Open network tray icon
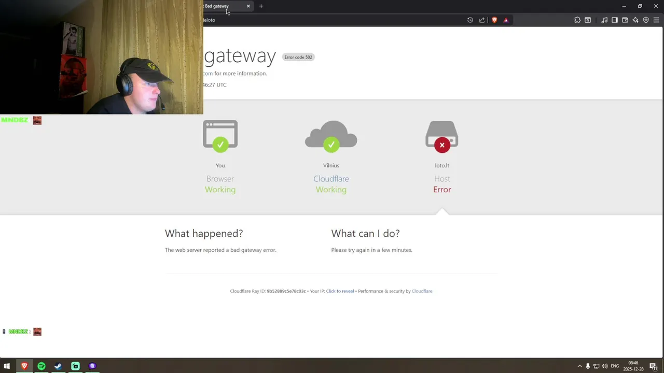The width and height of the screenshot is (664, 373). click(x=596, y=366)
